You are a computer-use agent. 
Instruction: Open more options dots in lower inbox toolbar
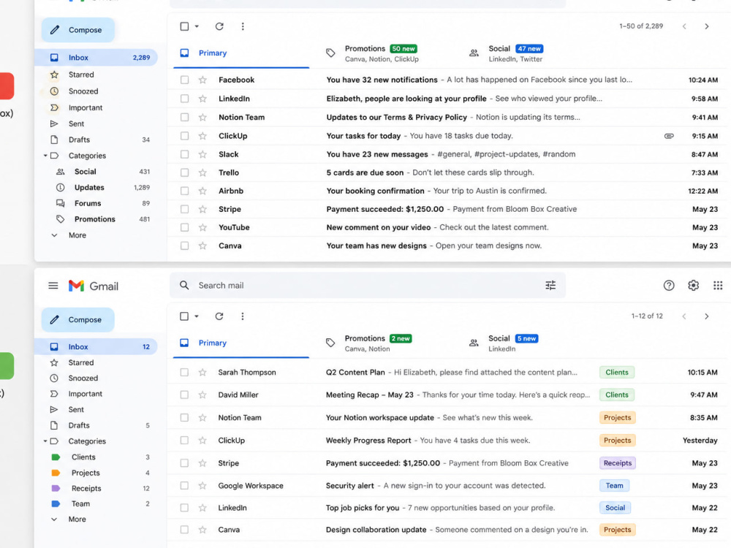[243, 316]
